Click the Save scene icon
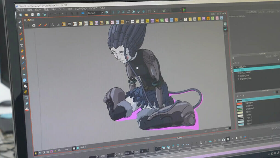Screen dimensions: 280x158 [32, 15]
